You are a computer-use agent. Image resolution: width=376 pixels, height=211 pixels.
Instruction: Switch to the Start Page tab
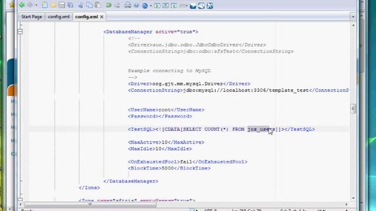(x=32, y=17)
